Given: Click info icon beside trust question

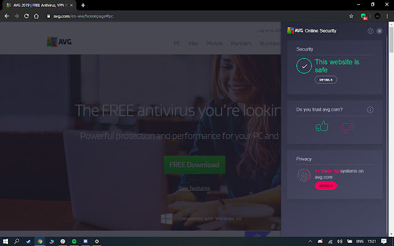Looking at the screenshot, I should click(370, 109).
